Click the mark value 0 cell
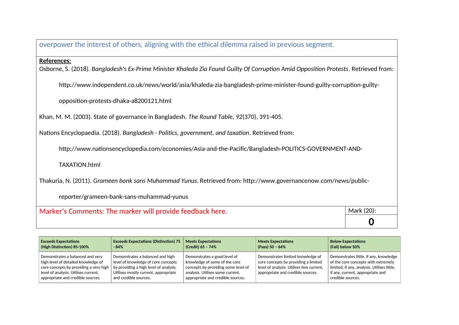 click(371, 222)
